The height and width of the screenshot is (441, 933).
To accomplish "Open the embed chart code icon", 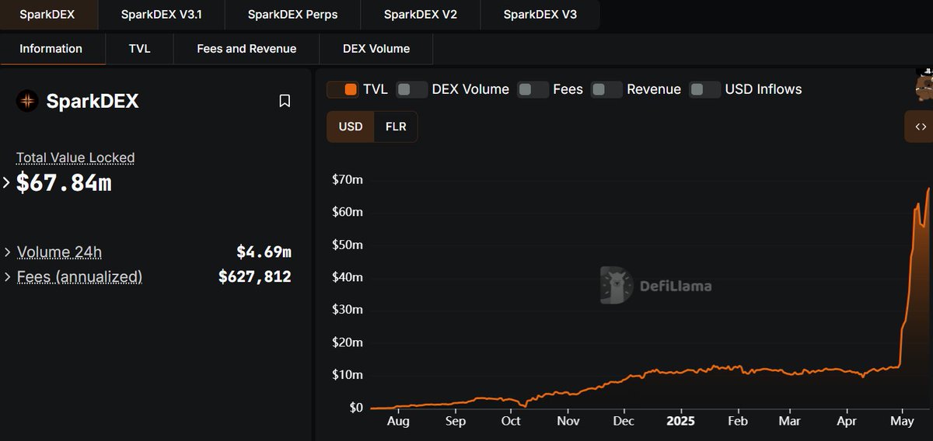I will 921,127.
